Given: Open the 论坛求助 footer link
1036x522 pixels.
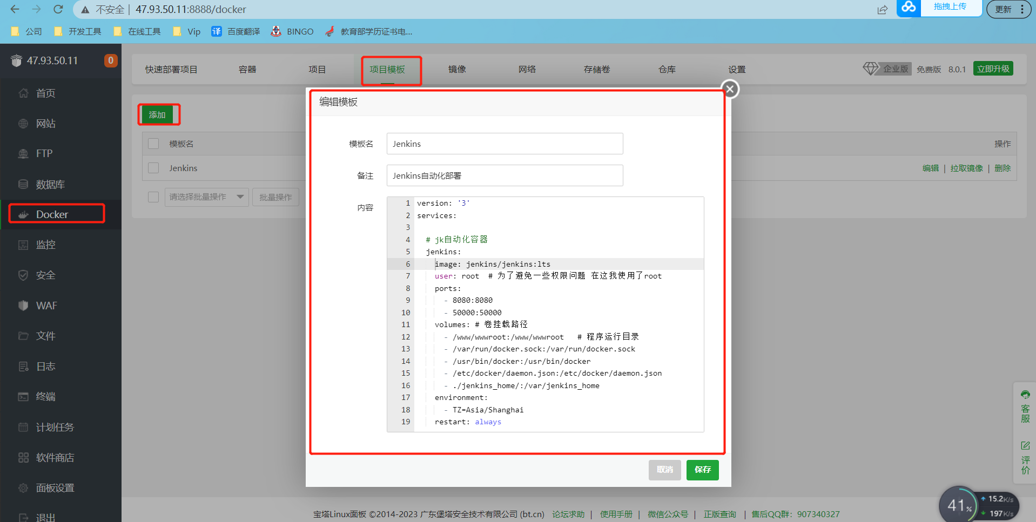Looking at the screenshot, I should (568, 514).
